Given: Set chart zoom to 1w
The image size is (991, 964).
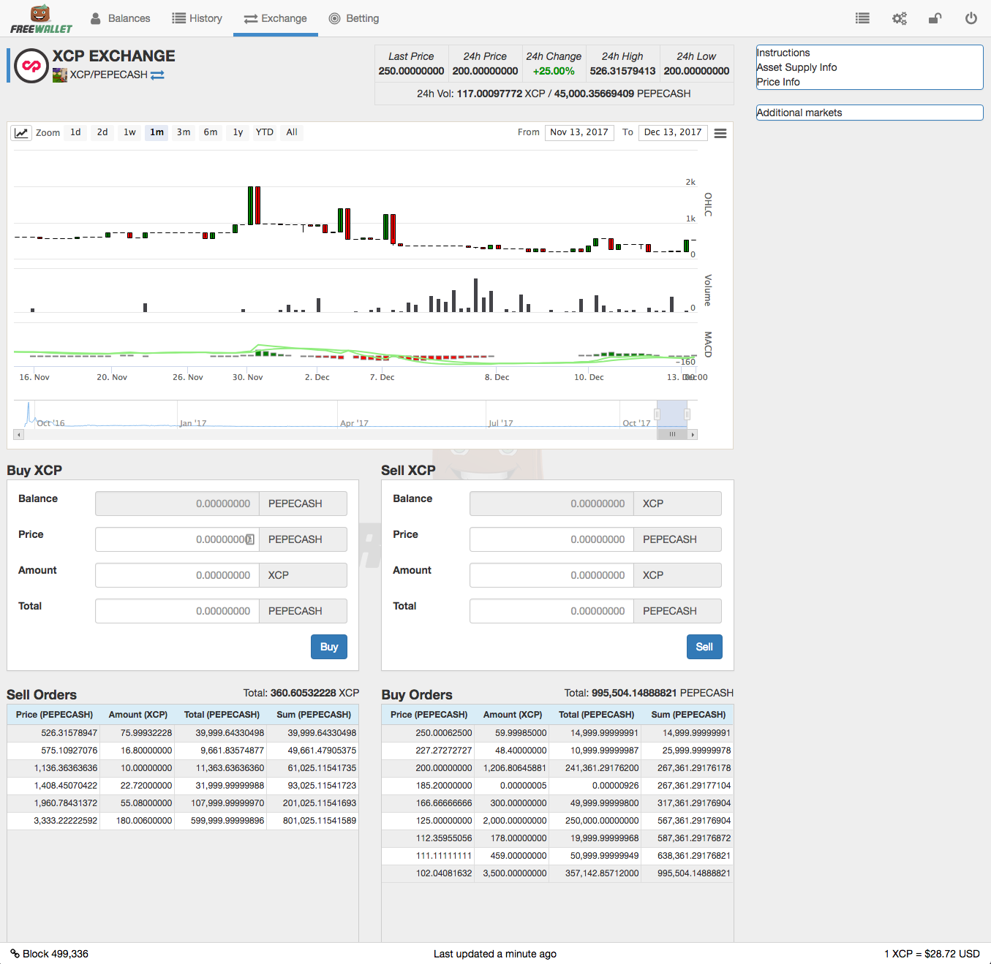Looking at the screenshot, I should [129, 132].
